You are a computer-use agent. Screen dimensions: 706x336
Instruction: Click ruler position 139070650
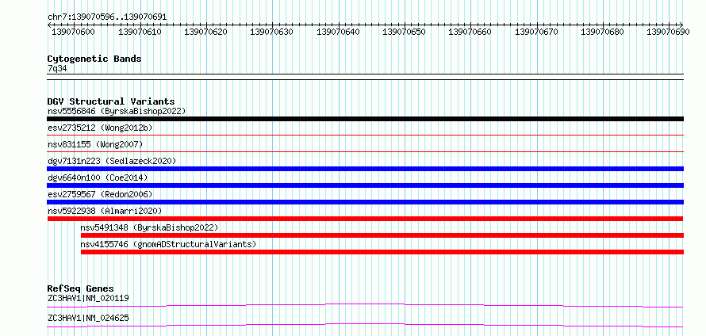pyautogui.click(x=404, y=32)
